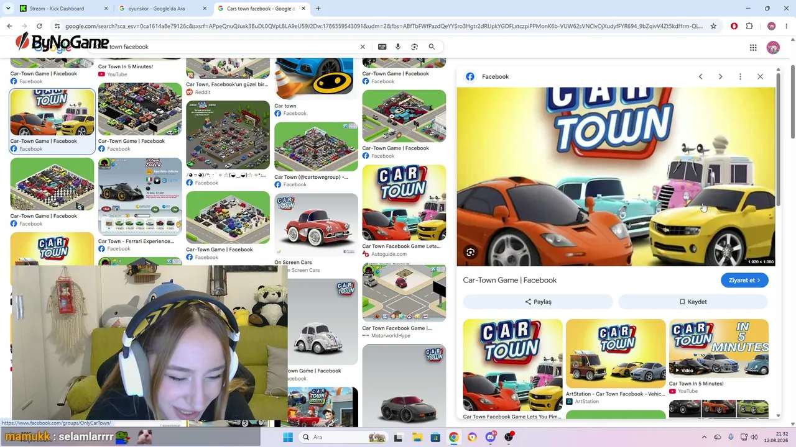This screenshot has height=447, width=796.
Task: Open the Windows Start menu
Action: click(287, 437)
